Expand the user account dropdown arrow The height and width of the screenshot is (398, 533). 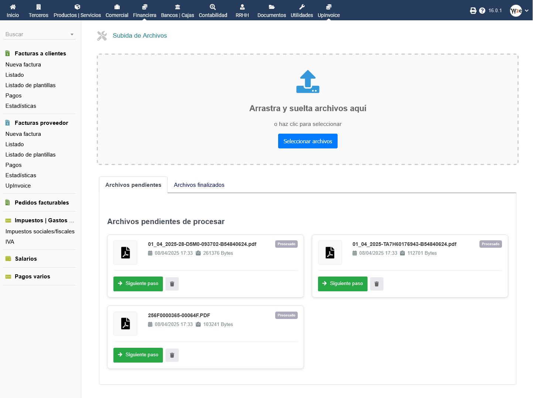(x=527, y=11)
